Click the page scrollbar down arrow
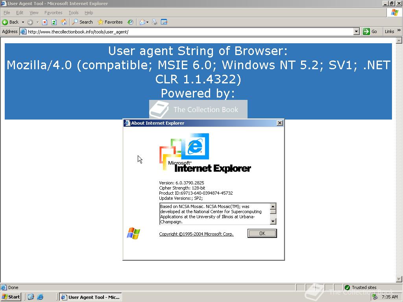Viewport: 403px width, 302px height. click(399, 279)
